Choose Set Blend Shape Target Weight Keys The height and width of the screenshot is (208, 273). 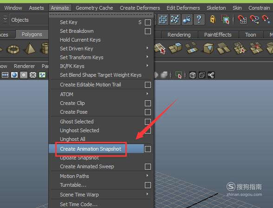point(101,75)
